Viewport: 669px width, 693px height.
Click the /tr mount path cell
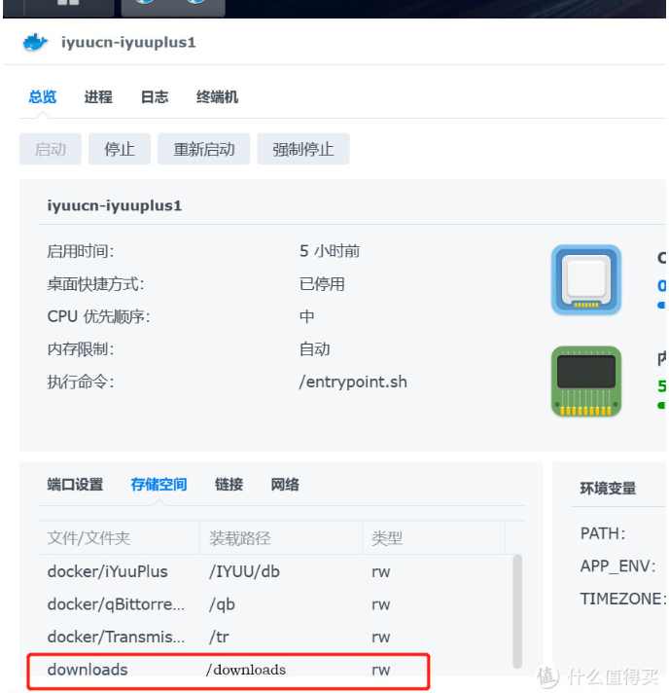(x=219, y=637)
